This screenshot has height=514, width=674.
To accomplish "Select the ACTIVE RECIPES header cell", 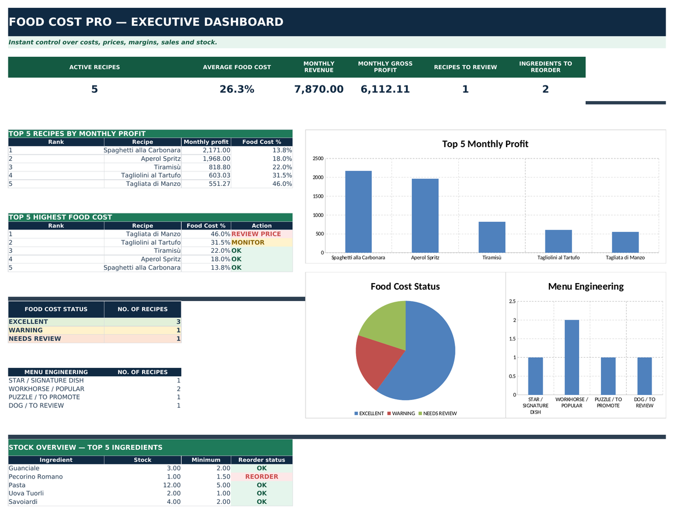I will click(x=94, y=67).
